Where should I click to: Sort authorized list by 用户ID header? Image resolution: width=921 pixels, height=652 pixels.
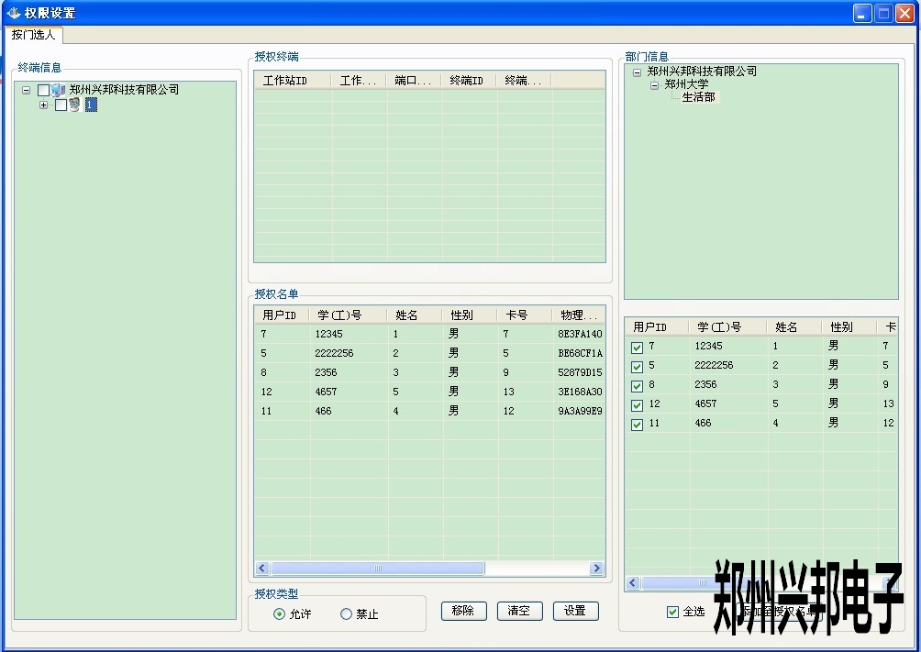pyautogui.click(x=282, y=315)
